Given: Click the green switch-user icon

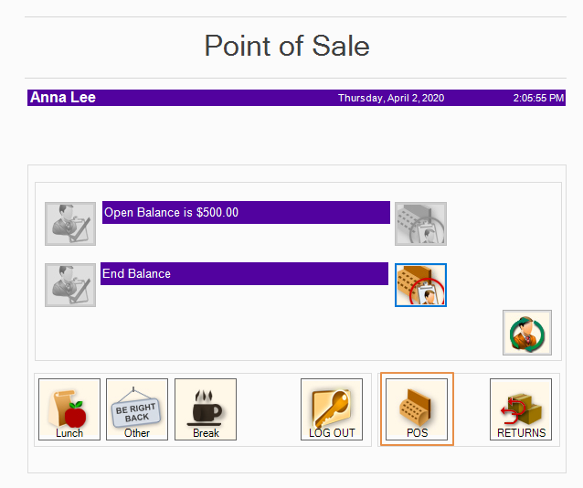Looking at the screenshot, I should (527, 333).
